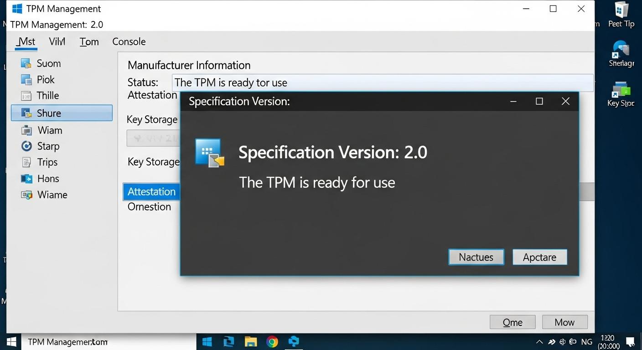The height and width of the screenshot is (350, 642).
Task: Select the Piok icon in sidebar
Action: [x=26, y=80]
